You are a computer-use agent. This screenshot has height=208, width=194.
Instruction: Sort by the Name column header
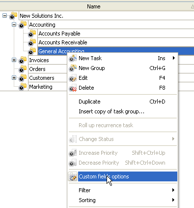[94, 6]
